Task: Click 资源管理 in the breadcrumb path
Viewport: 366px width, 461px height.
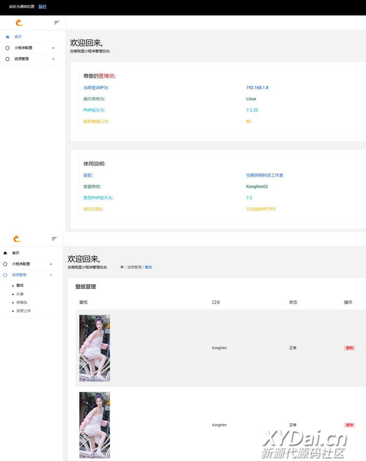Action: click(x=134, y=267)
